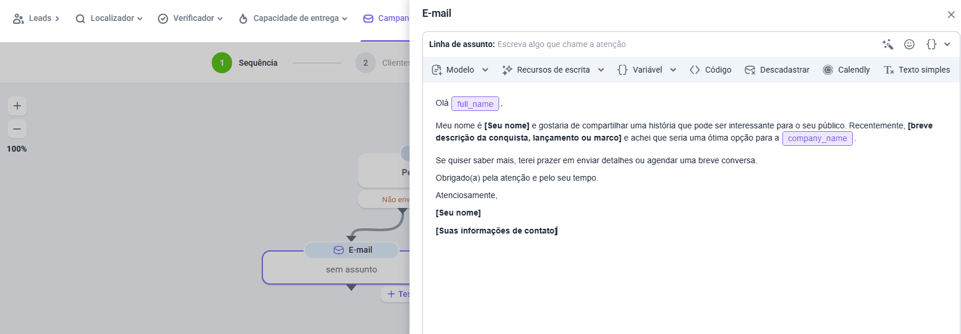The width and height of the screenshot is (961, 334).
Task: Zoom out on the sequence canvas
Action: (17, 129)
